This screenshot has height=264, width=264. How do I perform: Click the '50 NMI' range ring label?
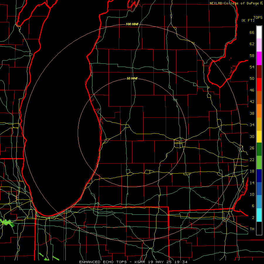(x=132, y=78)
